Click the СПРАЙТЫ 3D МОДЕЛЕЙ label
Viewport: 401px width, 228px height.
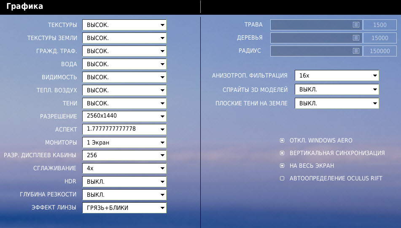(x=255, y=90)
